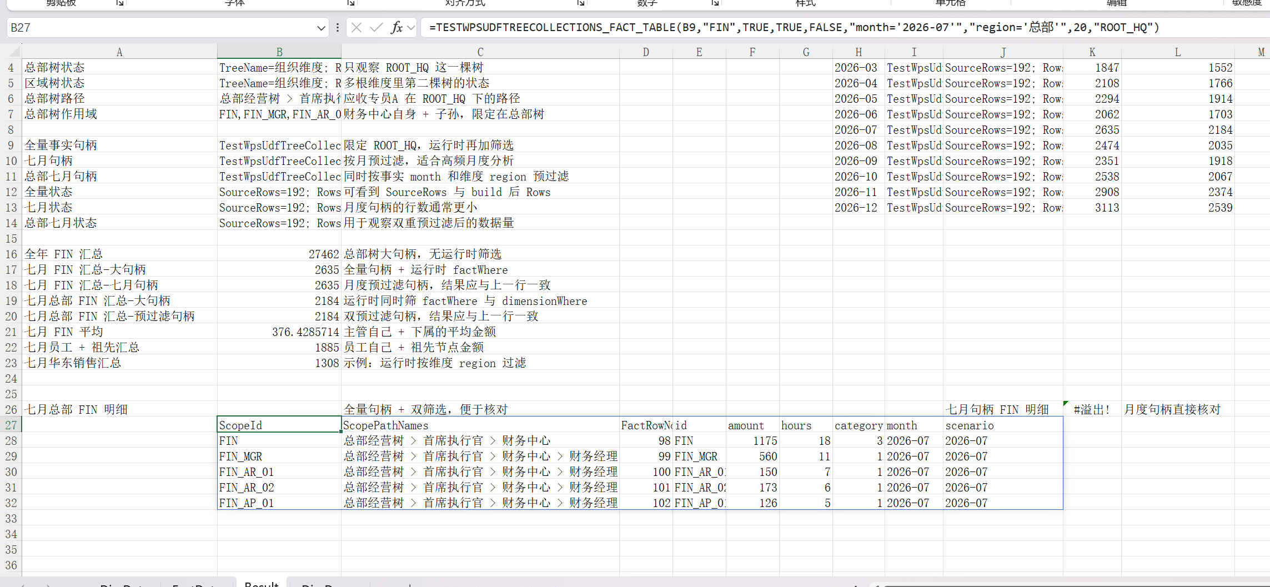Click the cell with value 1552
The width and height of the screenshot is (1270, 587).
1178,67
